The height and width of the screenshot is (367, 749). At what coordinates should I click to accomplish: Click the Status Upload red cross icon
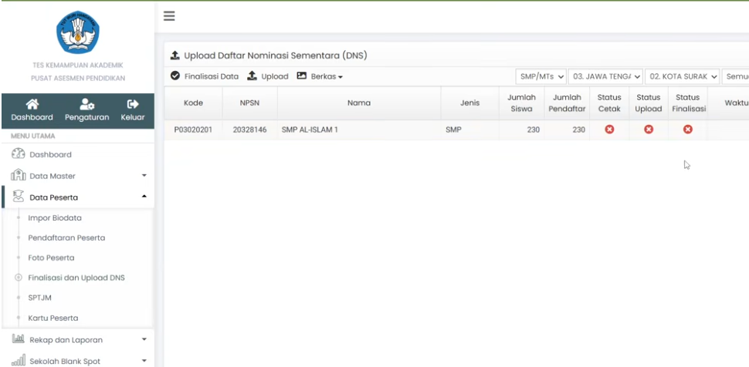649,130
